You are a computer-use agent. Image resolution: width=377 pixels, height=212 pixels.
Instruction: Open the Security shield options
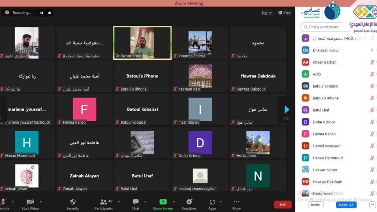pyautogui.click(x=73, y=202)
